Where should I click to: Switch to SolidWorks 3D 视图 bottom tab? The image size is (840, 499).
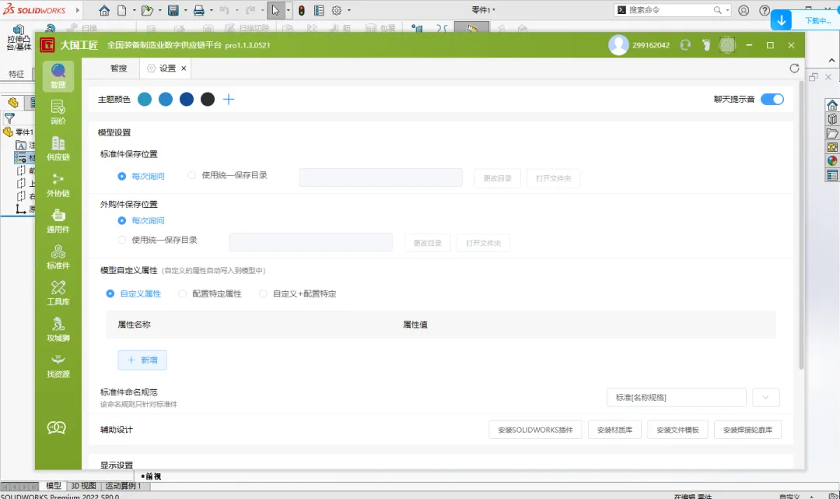[83, 486]
